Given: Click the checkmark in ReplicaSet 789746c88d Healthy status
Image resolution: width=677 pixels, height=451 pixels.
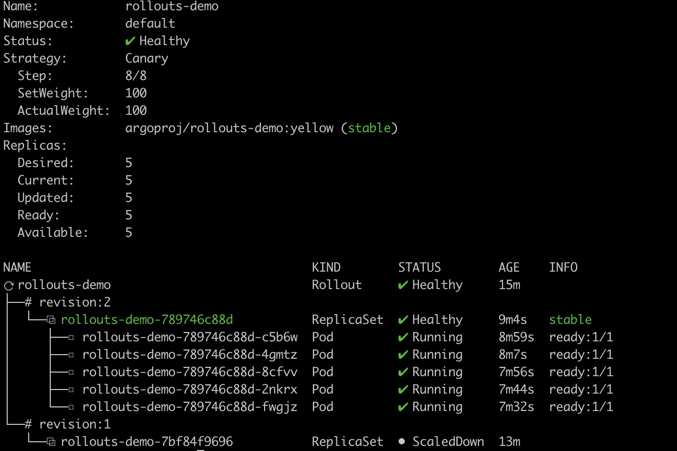Looking at the screenshot, I should click(403, 320).
